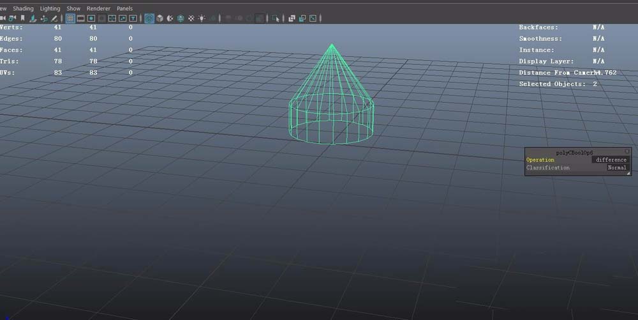The image size is (638, 320).
Task: Toggle the viewport grid display
Action: pyautogui.click(x=70, y=19)
